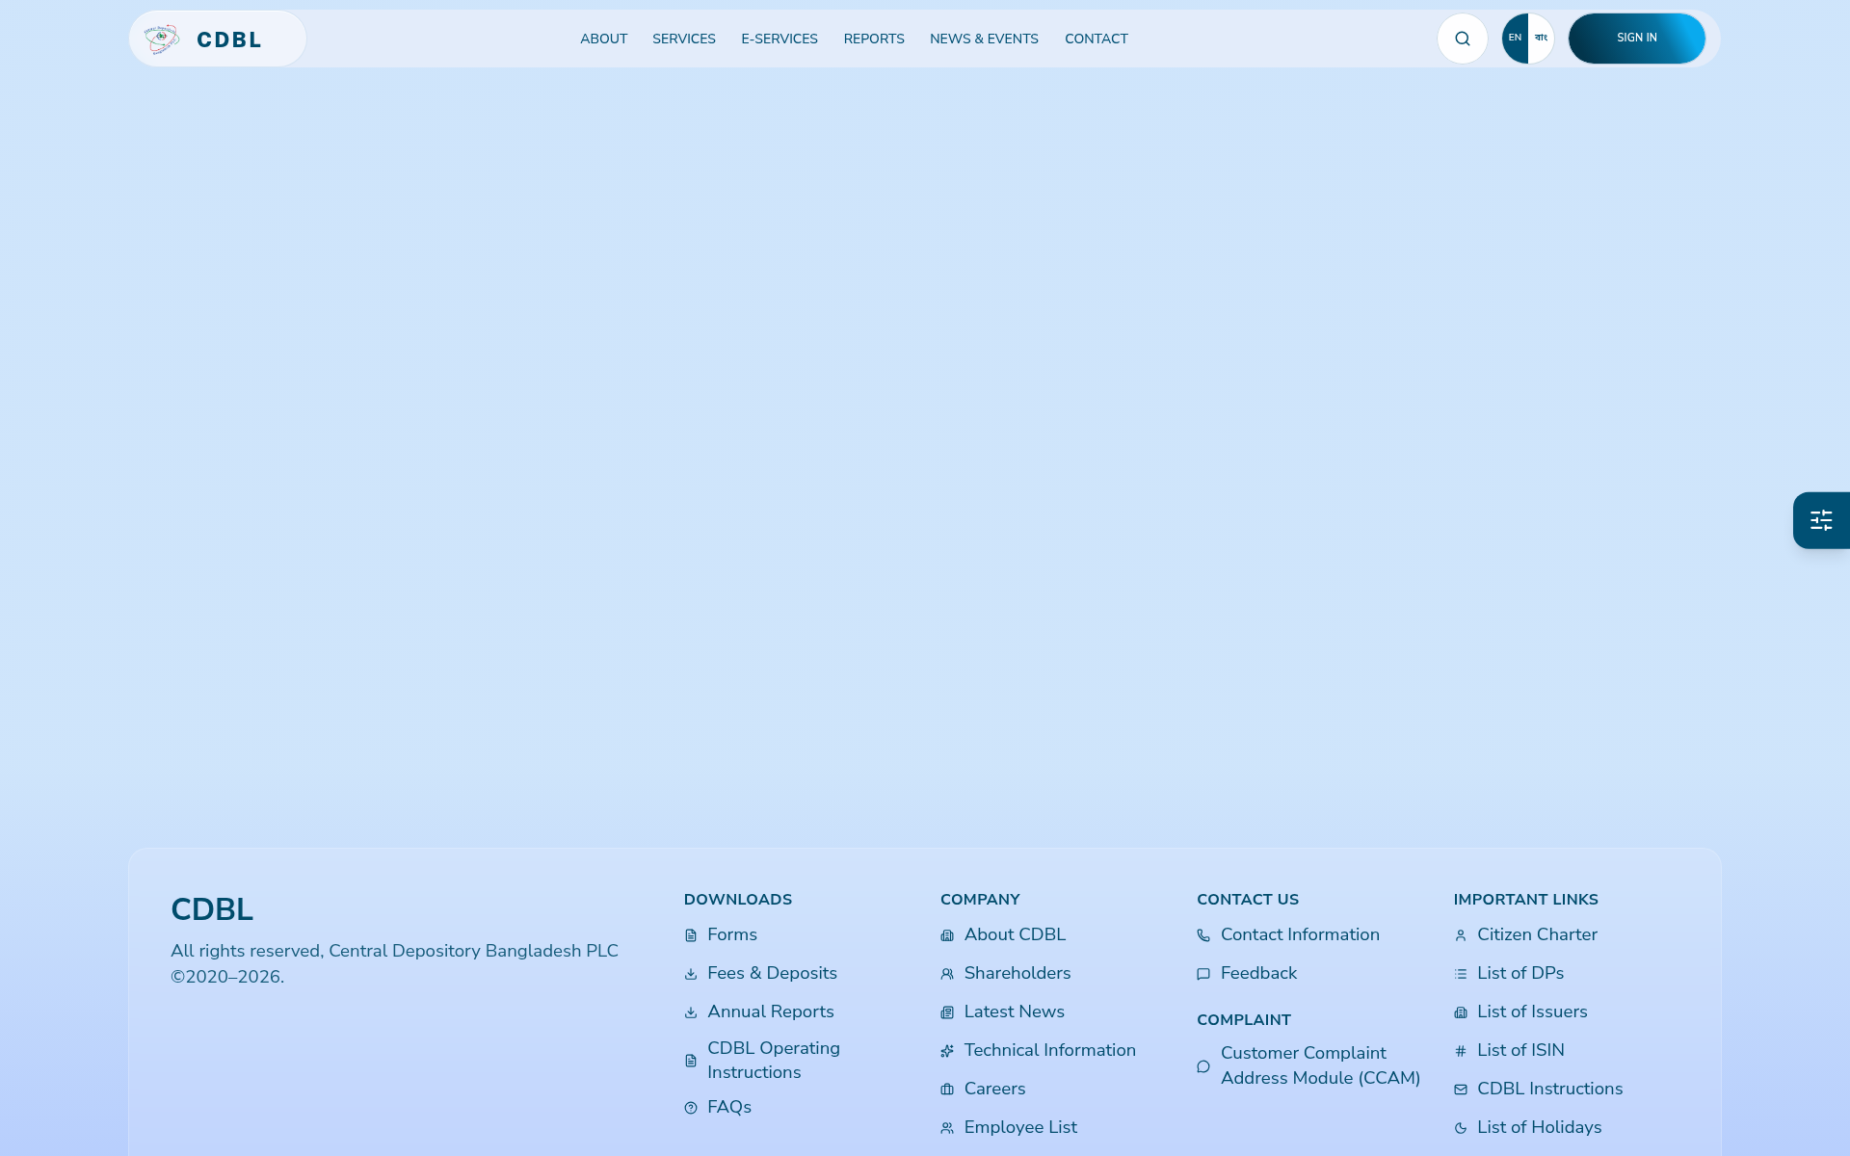Screen dimensions: 1850x1156
Task: Switch language to Bangla
Action: tap(1541, 39)
